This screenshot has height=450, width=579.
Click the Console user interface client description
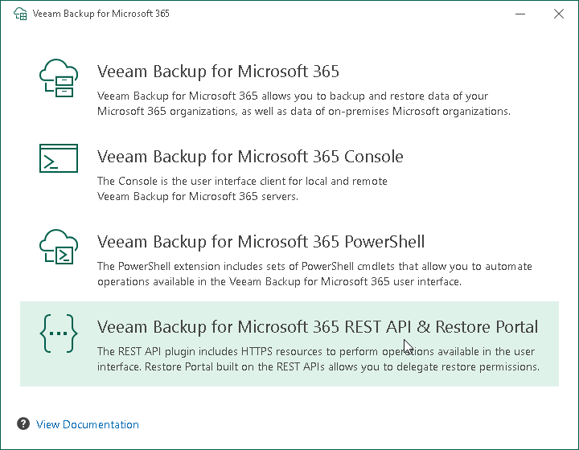point(242,189)
